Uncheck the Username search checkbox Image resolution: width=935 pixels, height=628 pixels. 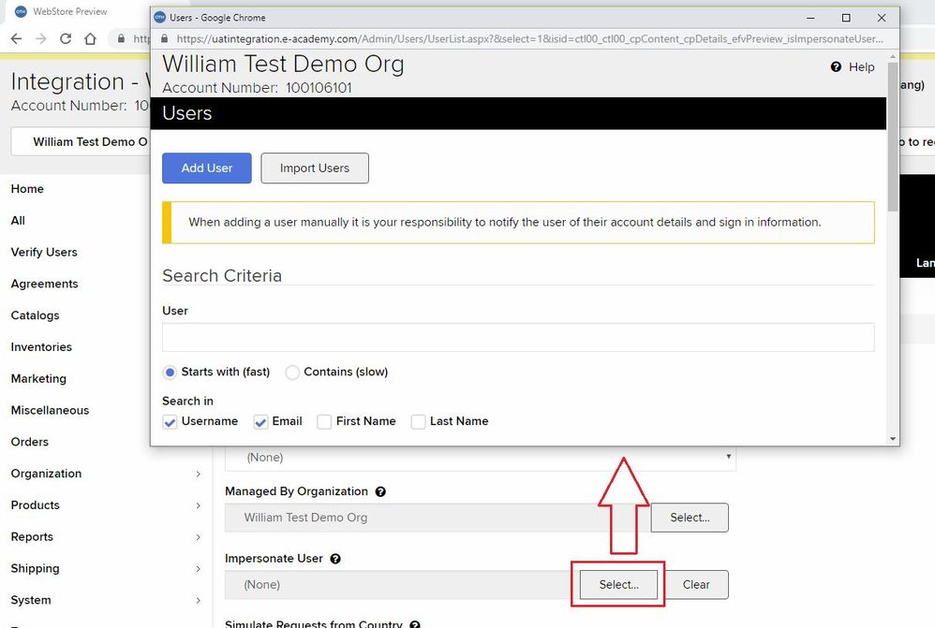tap(170, 422)
